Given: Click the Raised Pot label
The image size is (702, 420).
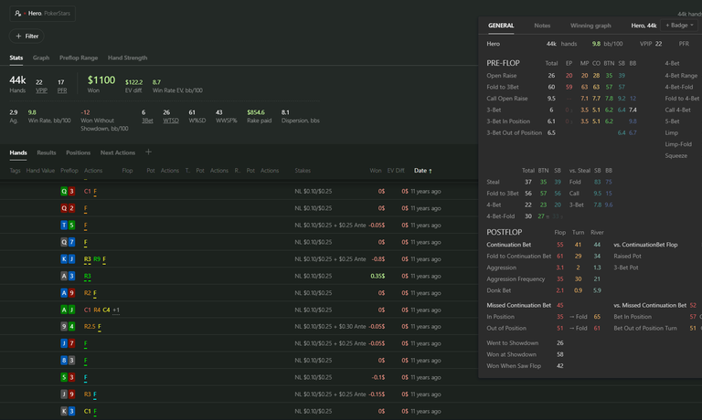Looking at the screenshot, I should pyautogui.click(x=627, y=257).
